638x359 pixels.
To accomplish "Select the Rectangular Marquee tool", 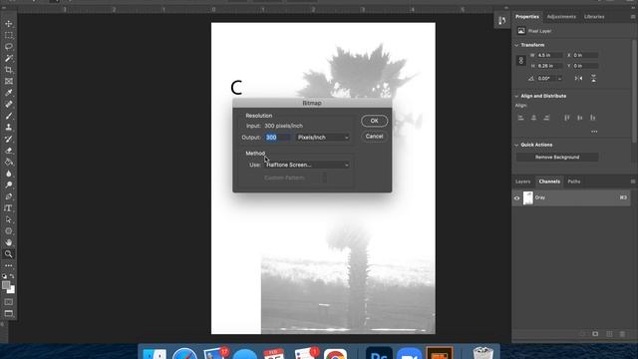I will (x=9, y=35).
